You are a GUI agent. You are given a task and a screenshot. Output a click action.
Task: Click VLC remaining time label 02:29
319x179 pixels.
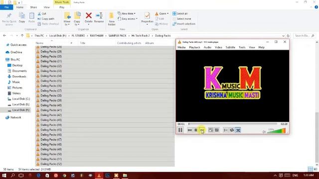pyautogui.click(x=284, y=124)
